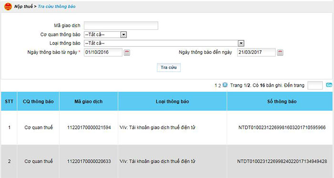Click row 2 Cơ quan thuế cell
This screenshot has height=178, width=334.
pos(39,161)
